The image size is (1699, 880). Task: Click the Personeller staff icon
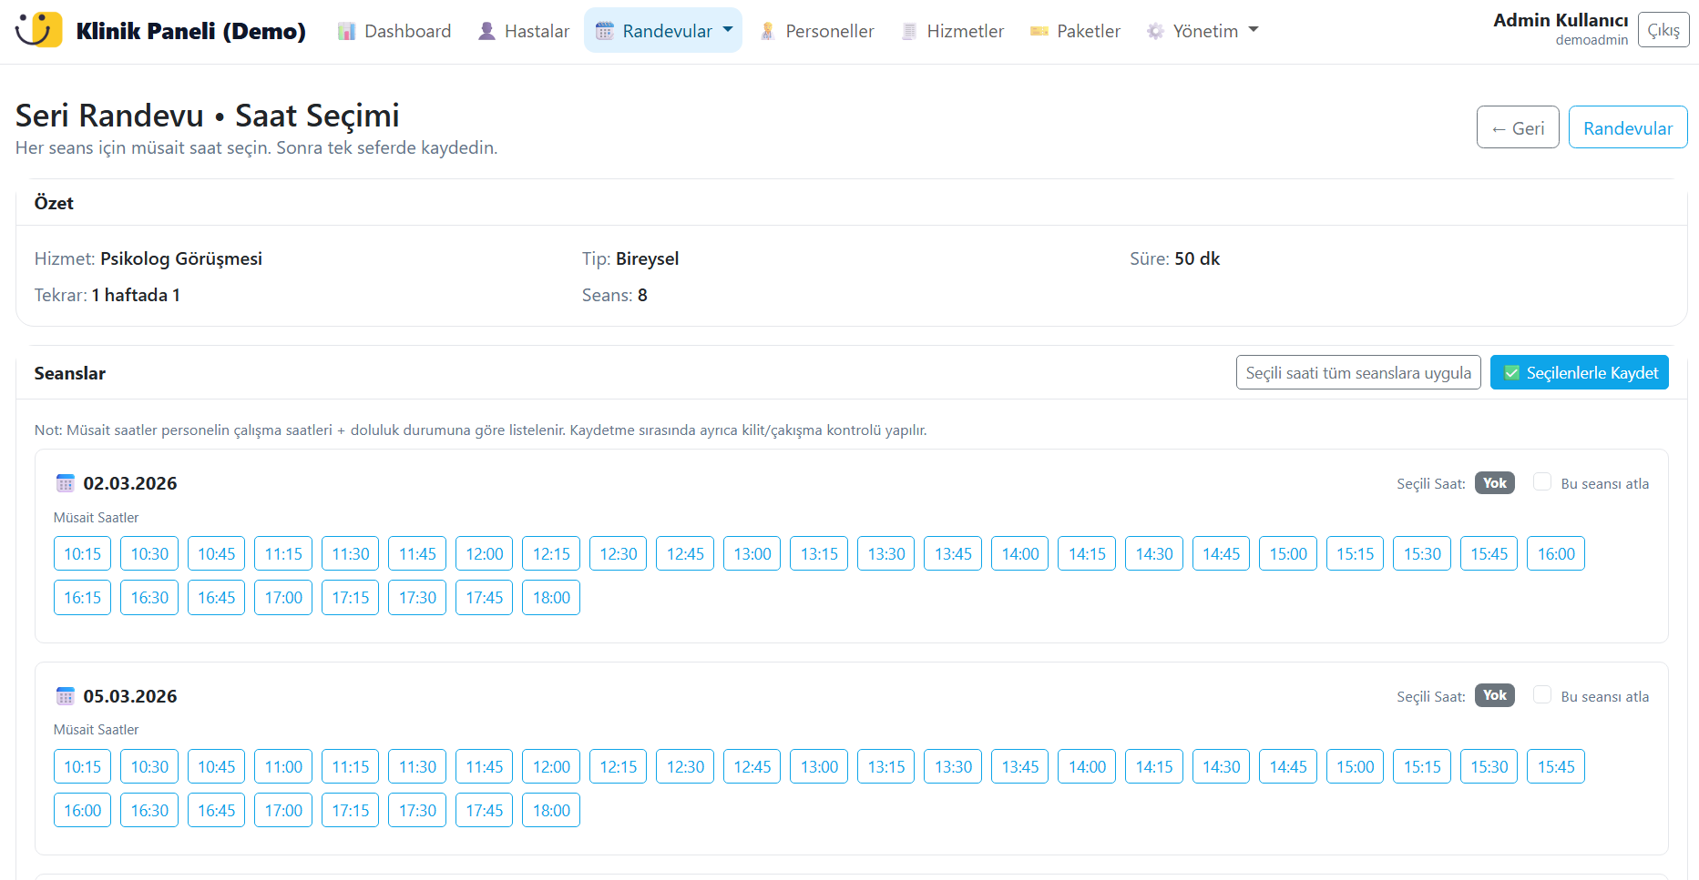pos(768,32)
